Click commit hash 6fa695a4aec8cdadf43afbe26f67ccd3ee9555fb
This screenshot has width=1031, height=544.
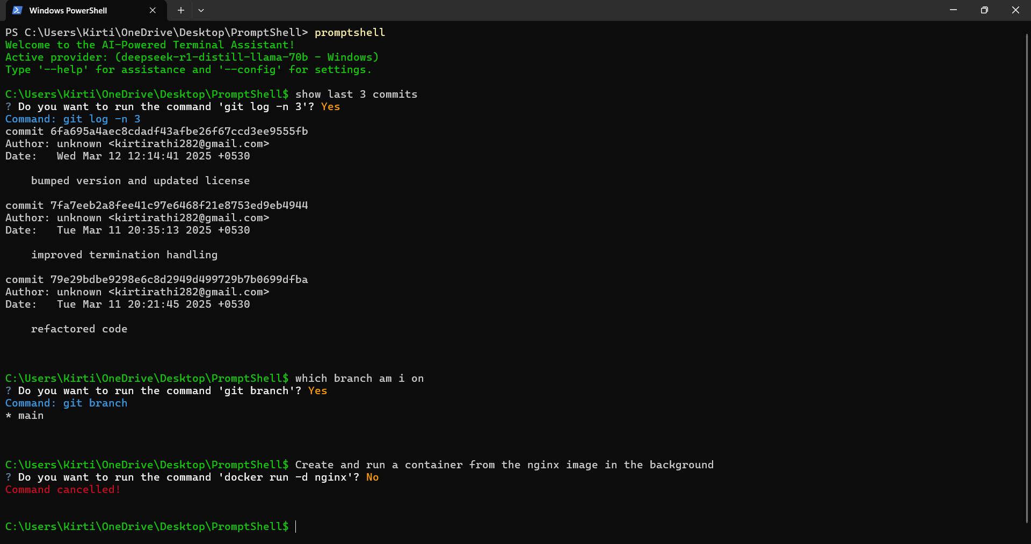(x=179, y=132)
